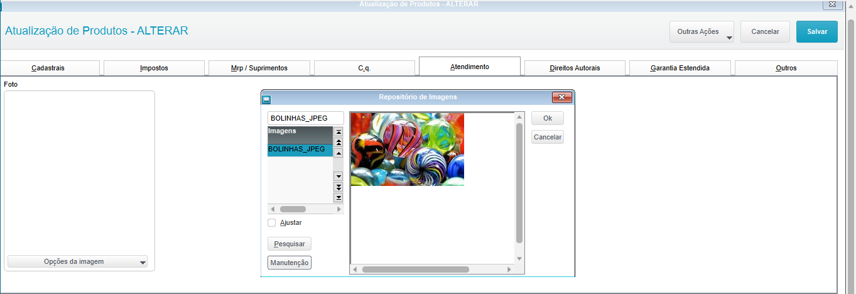
Task: Click the Repositório de Imagens window icon
Action: [x=266, y=99]
